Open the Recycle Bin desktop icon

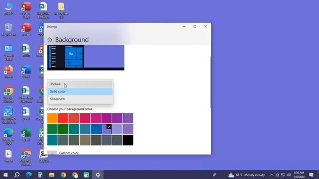coord(8,30)
